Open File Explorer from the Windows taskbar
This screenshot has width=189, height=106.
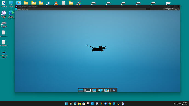click(79, 104)
